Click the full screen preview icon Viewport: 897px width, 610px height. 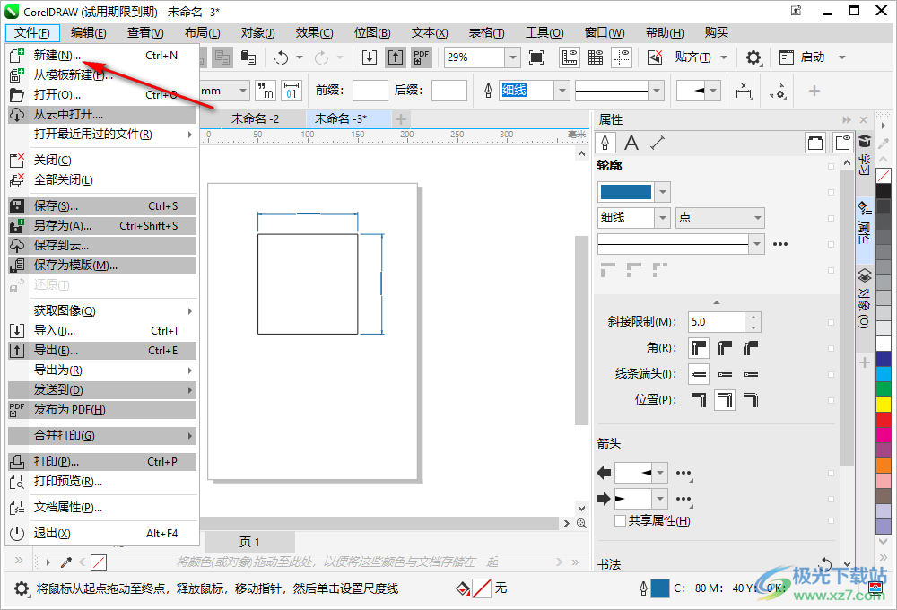pyautogui.click(x=536, y=57)
